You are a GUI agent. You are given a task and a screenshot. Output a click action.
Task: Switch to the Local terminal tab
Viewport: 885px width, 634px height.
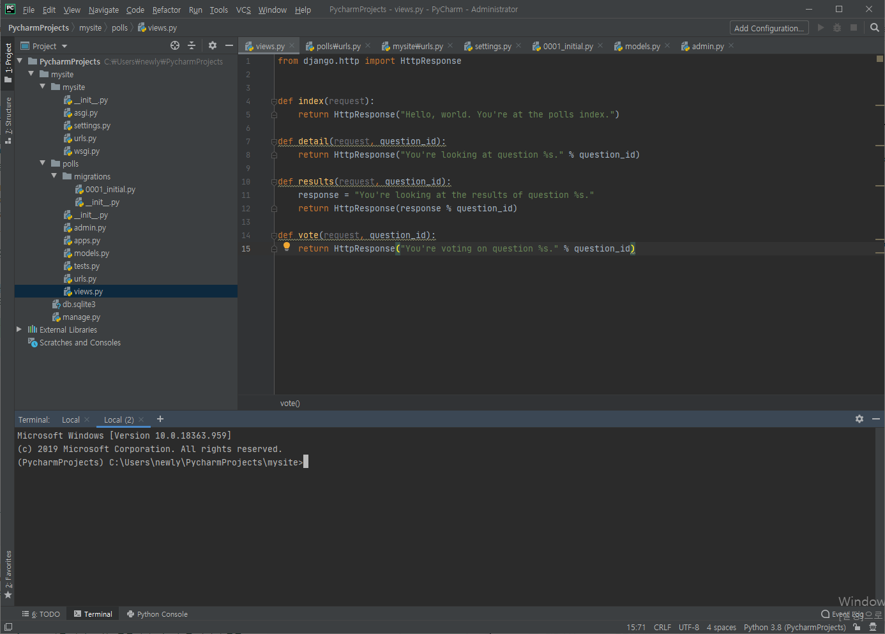tap(71, 419)
